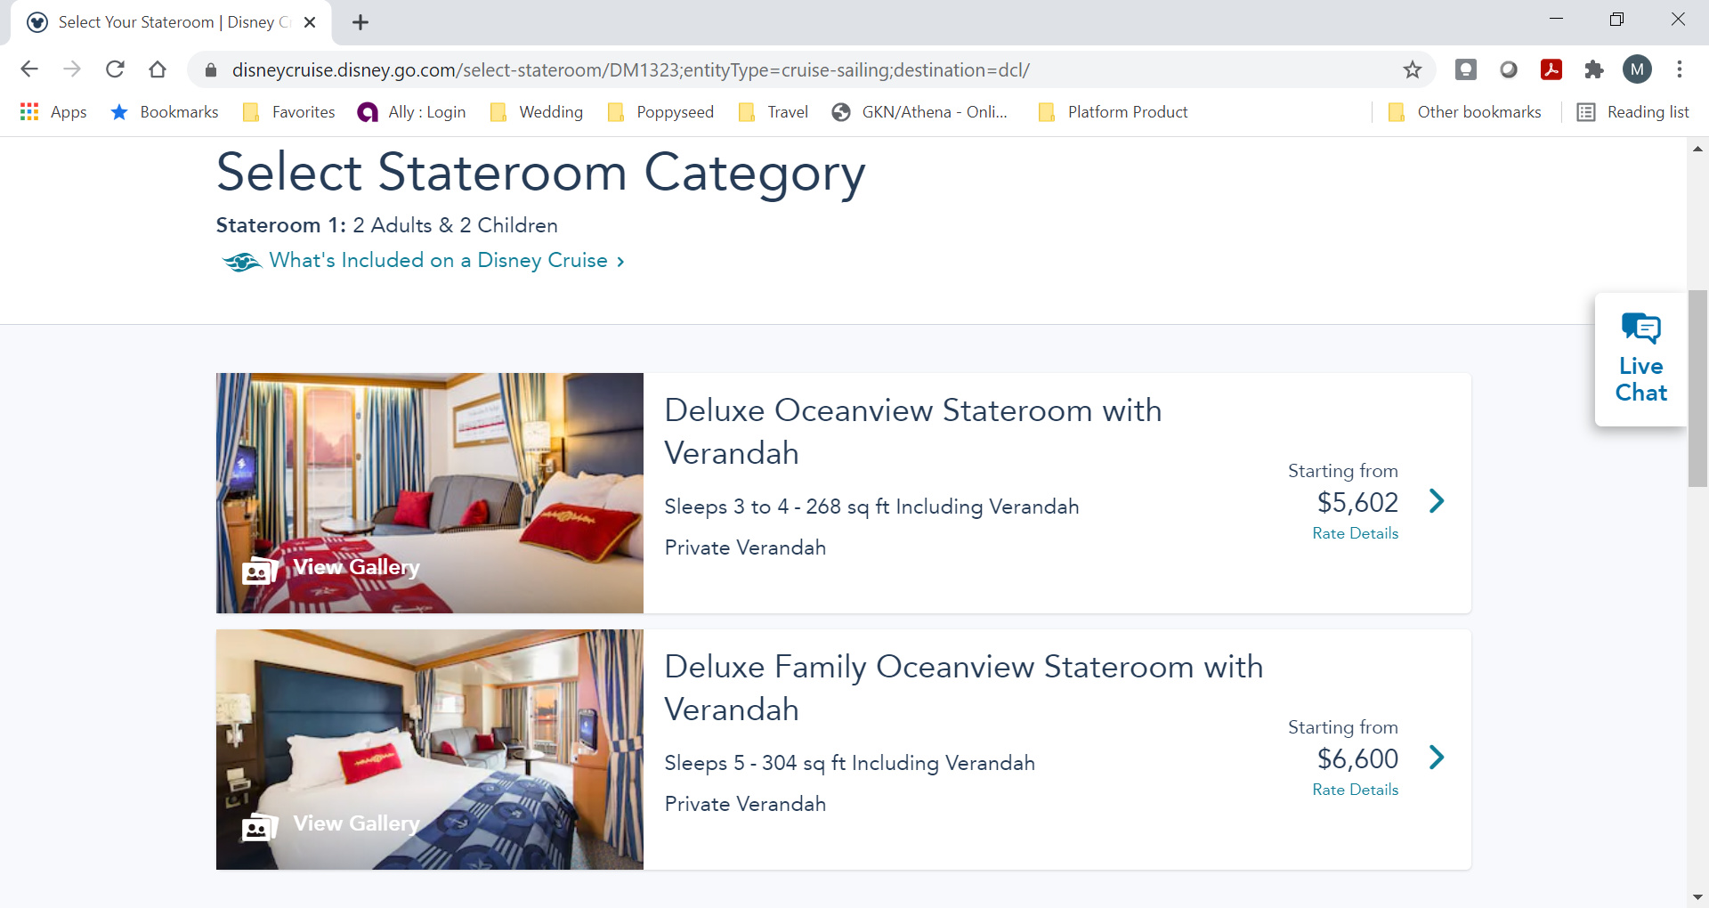View Rate Details for the $6,600 stateroom

point(1355,790)
